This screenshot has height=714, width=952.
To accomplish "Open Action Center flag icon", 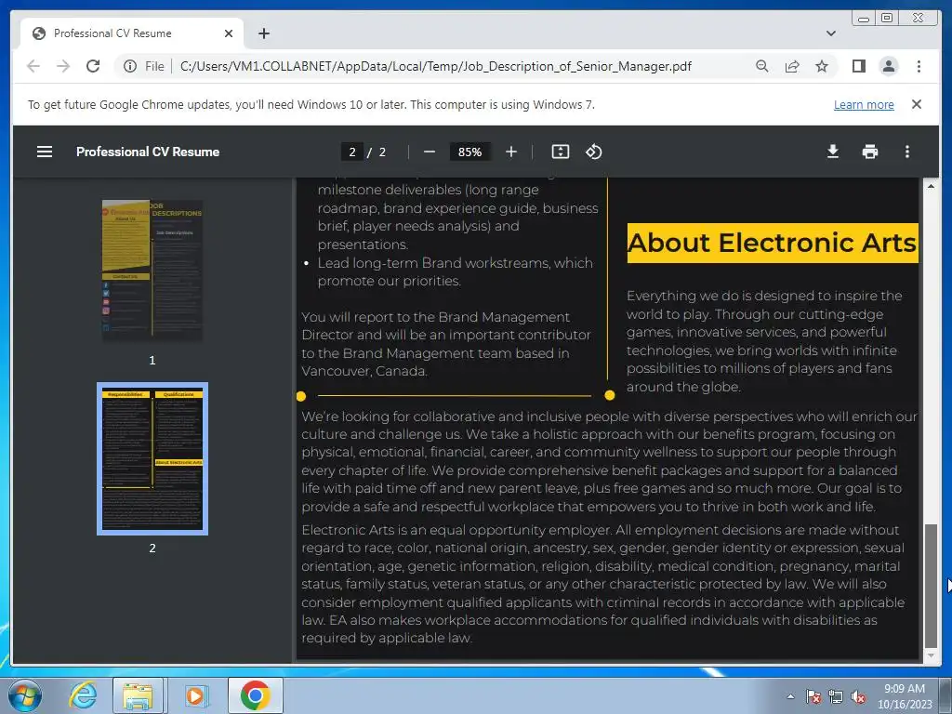I will 813,696.
